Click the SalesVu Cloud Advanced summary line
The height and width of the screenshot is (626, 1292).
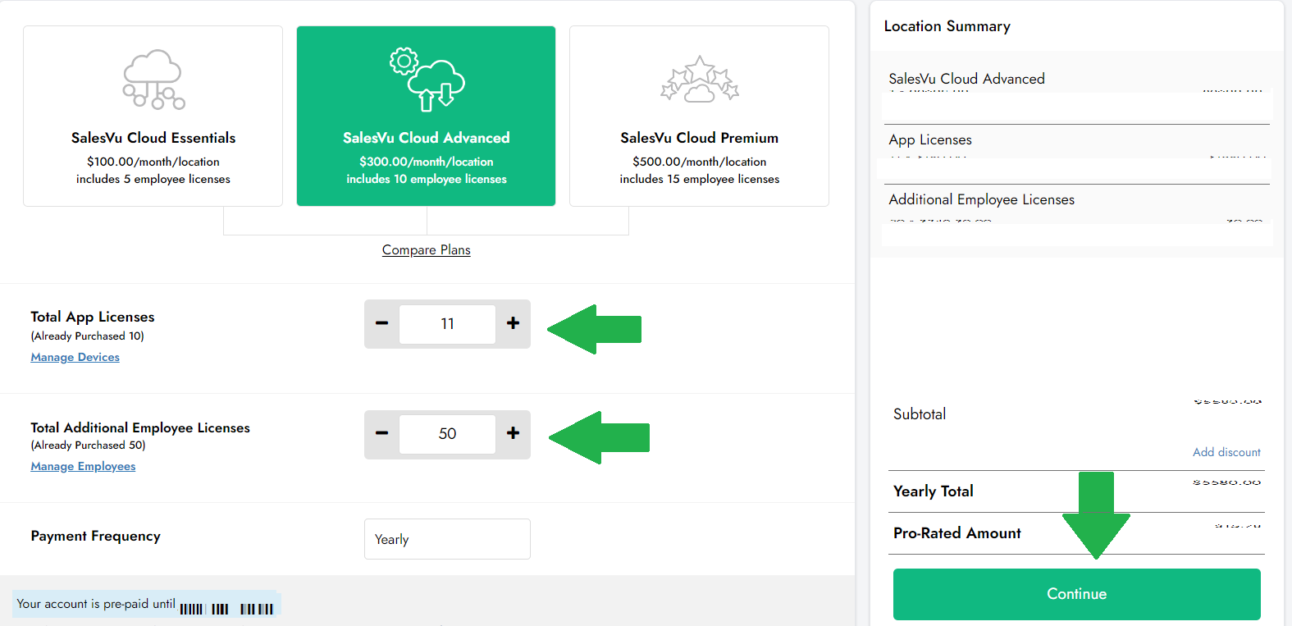tap(966, 79)
